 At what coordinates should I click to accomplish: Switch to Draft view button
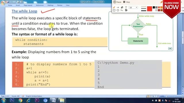point(158,96)
